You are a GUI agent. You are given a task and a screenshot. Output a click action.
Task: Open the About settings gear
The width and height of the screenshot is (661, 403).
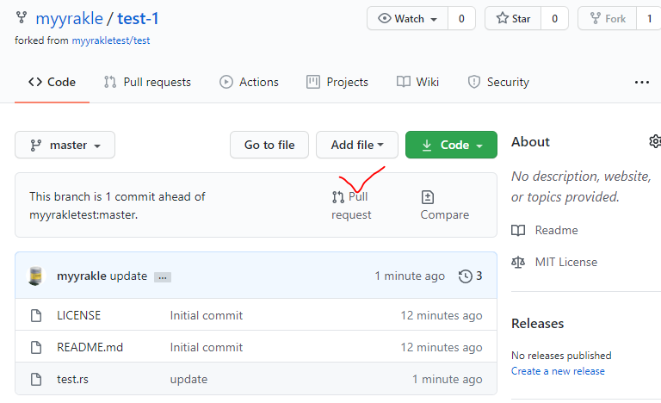tap(655, 141)
